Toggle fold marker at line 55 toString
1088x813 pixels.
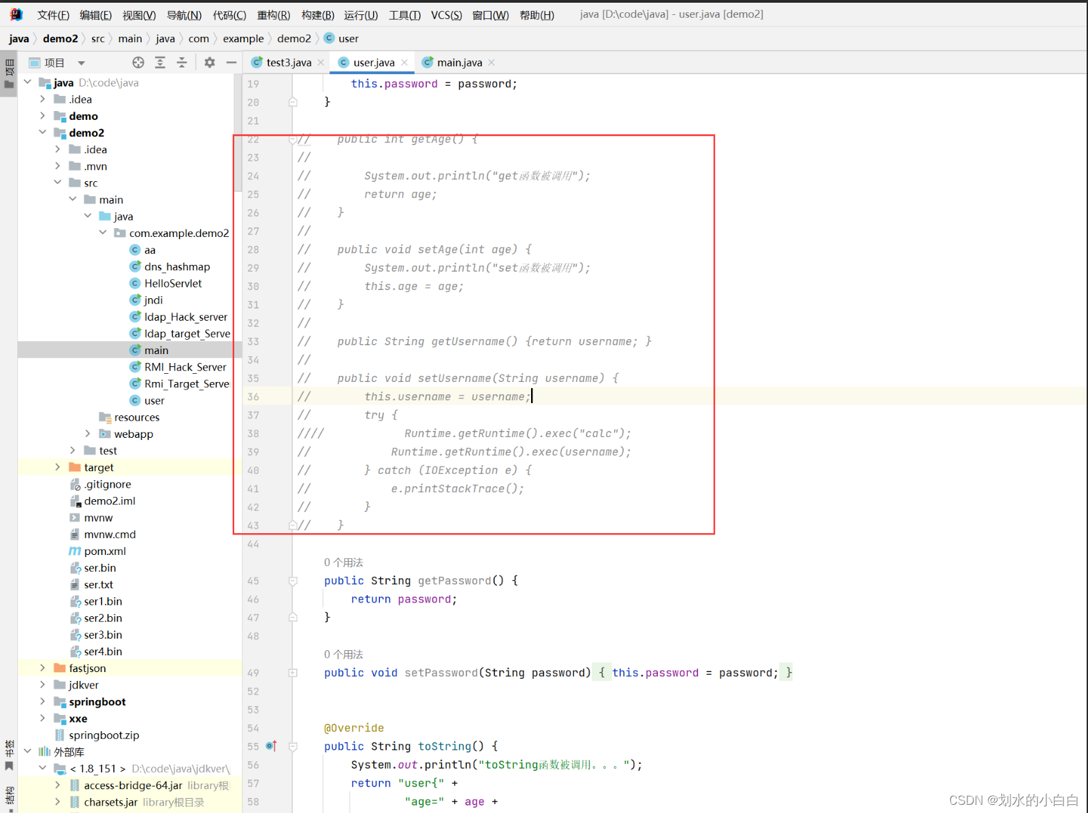[x=293, y=746]
